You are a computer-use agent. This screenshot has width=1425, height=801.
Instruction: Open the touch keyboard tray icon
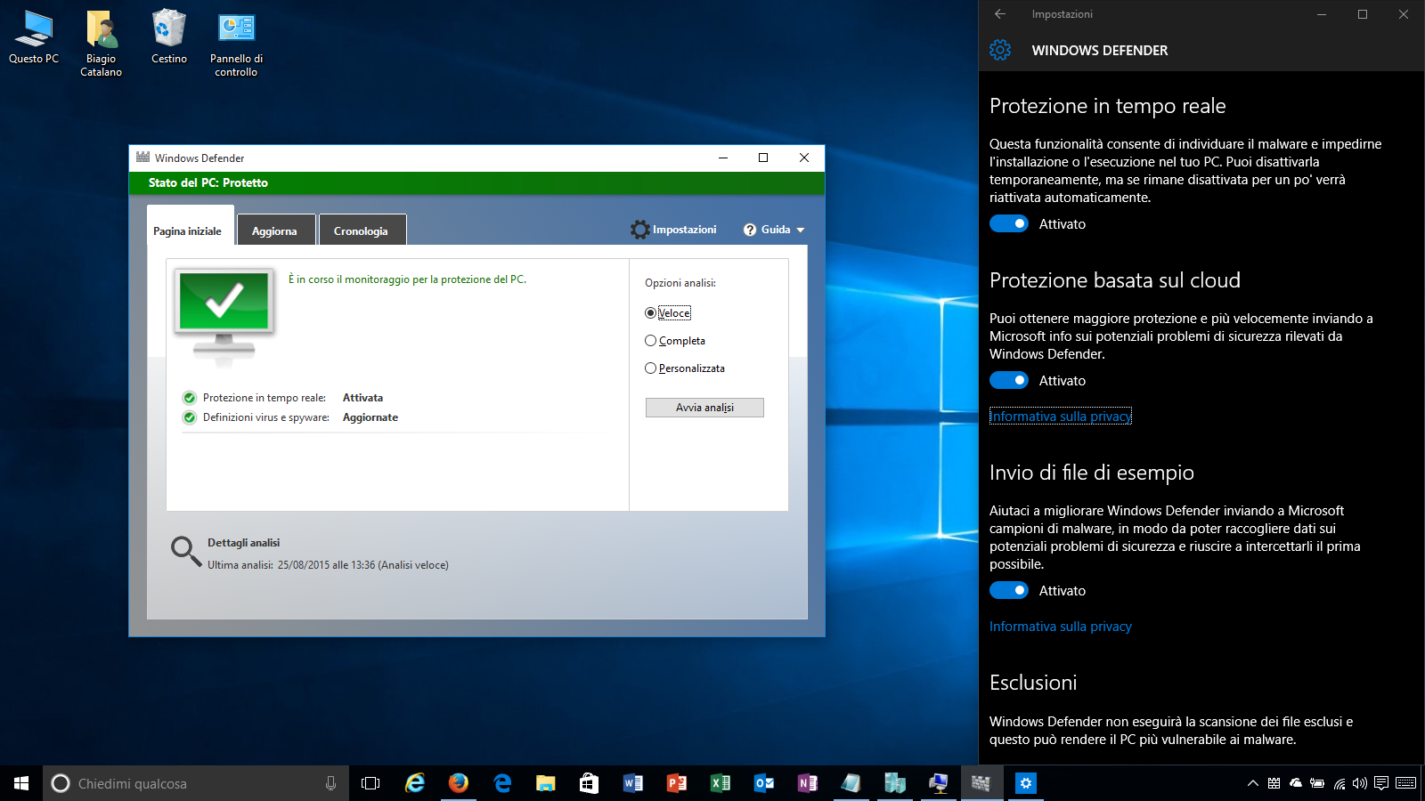(x=1406, y=783)
